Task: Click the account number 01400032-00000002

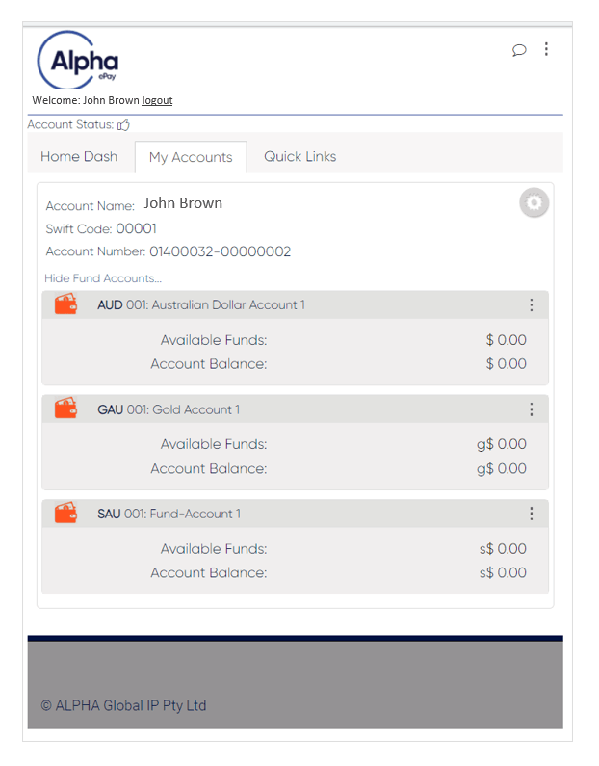Action: pos(220,252)
